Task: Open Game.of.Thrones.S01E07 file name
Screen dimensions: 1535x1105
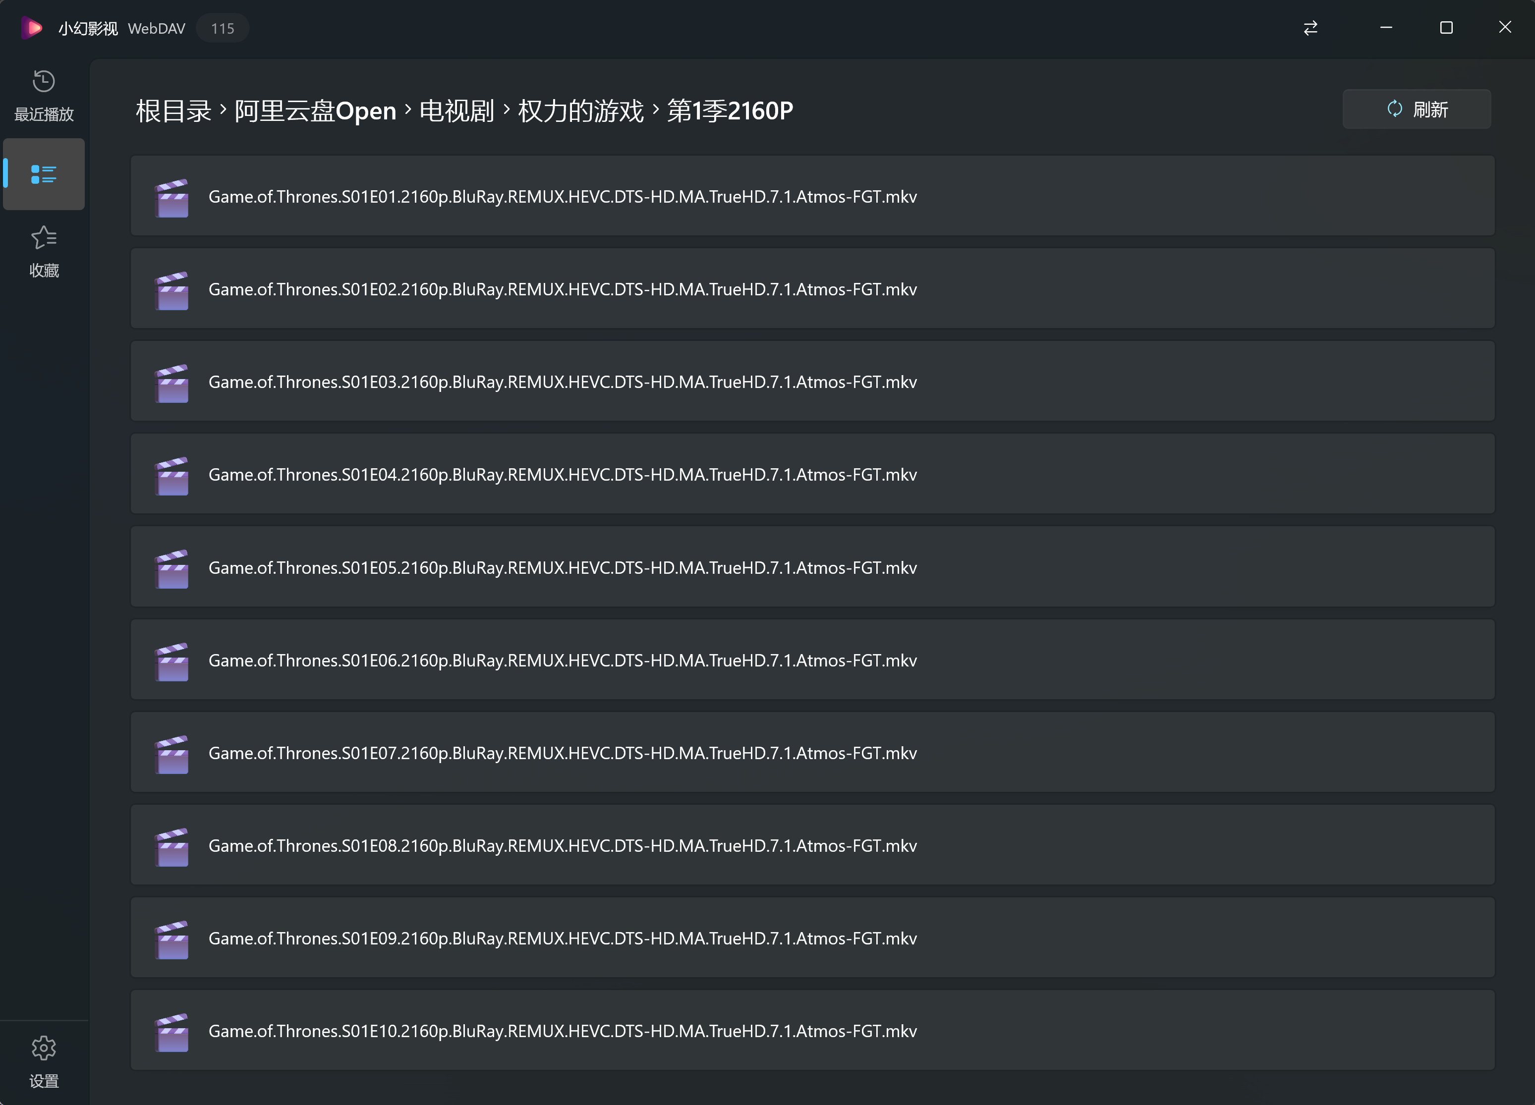Action: (x=563, y=753)
